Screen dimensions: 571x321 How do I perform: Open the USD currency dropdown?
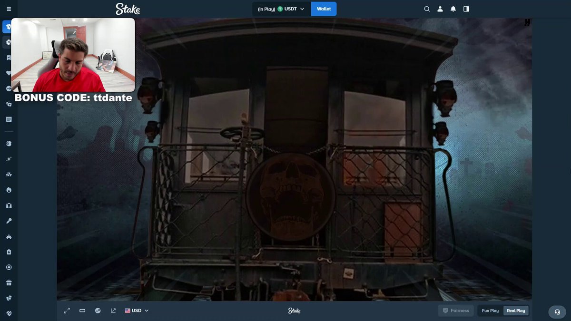pos(137,311)
